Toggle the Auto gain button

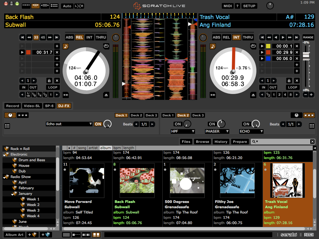pyautogui.click(x=67, y=6)
